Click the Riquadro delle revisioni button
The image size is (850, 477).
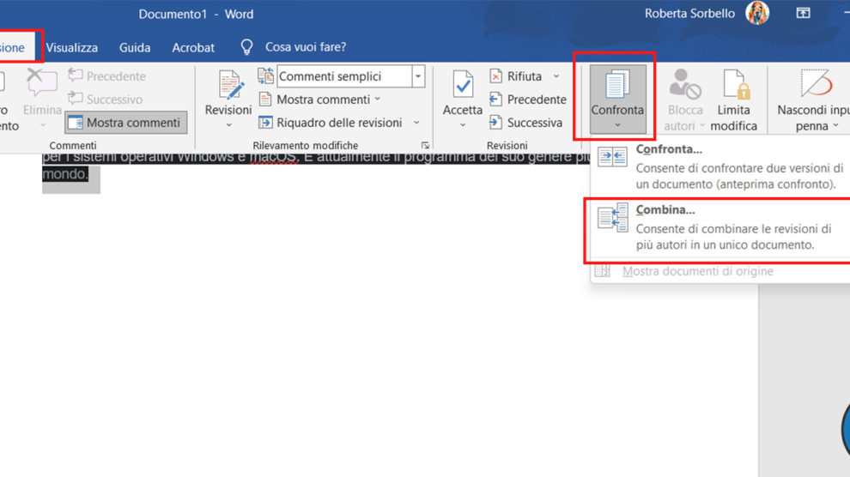331,123
